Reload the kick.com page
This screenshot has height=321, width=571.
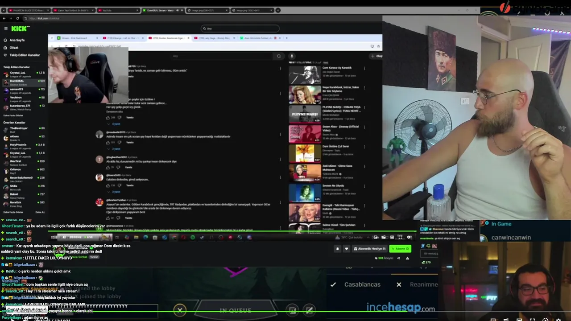pyautogui.click(x=17, y=18)
